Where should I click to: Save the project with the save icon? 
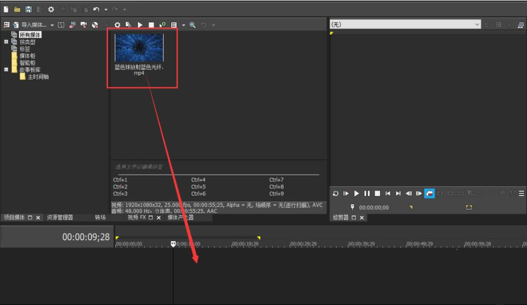click(x=28, y=8)
